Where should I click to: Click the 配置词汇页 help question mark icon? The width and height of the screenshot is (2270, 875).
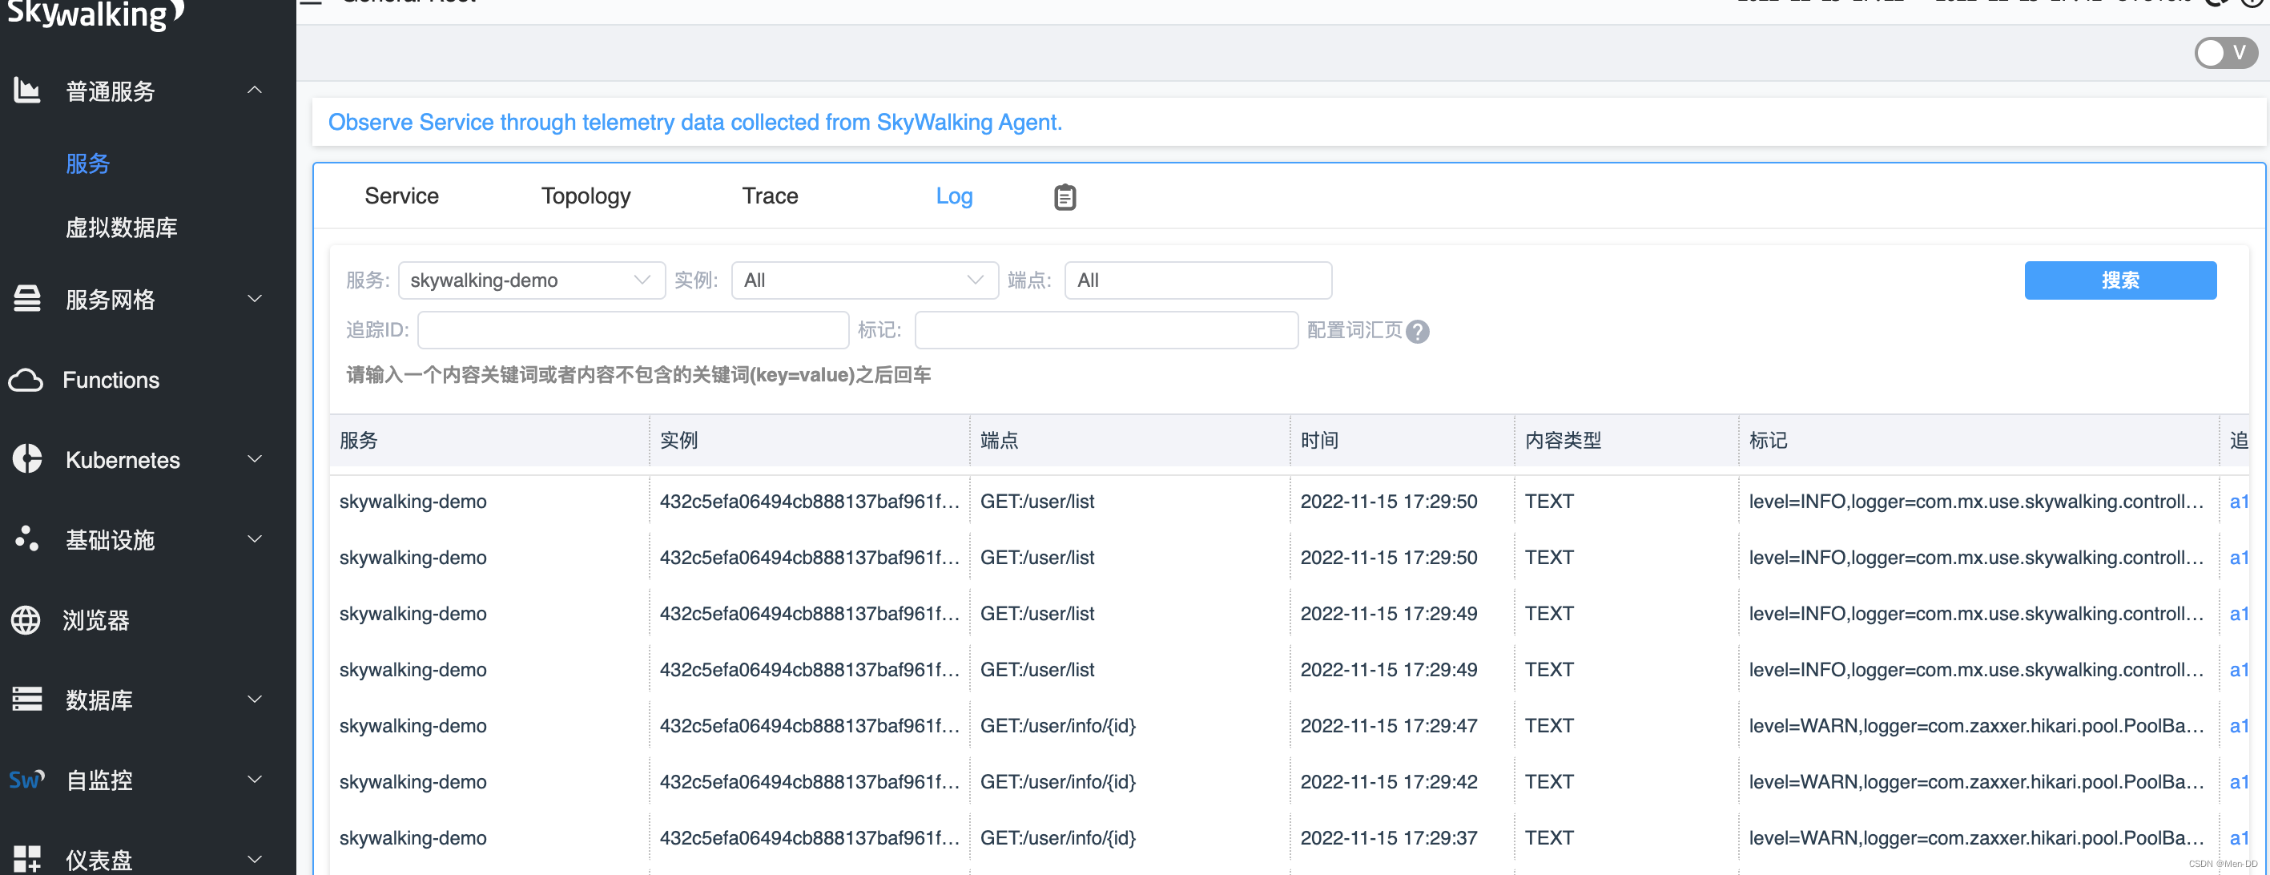(1417, 331)
